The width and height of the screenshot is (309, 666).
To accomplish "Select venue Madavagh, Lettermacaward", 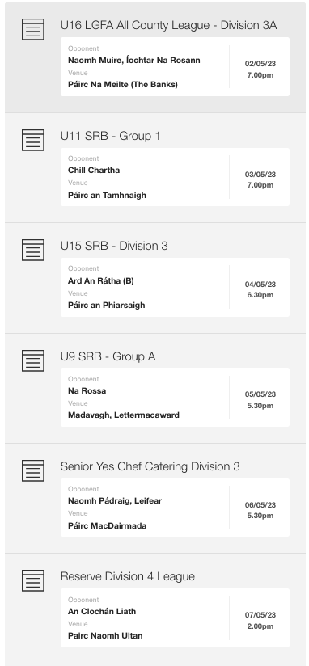I will [124, 415].
